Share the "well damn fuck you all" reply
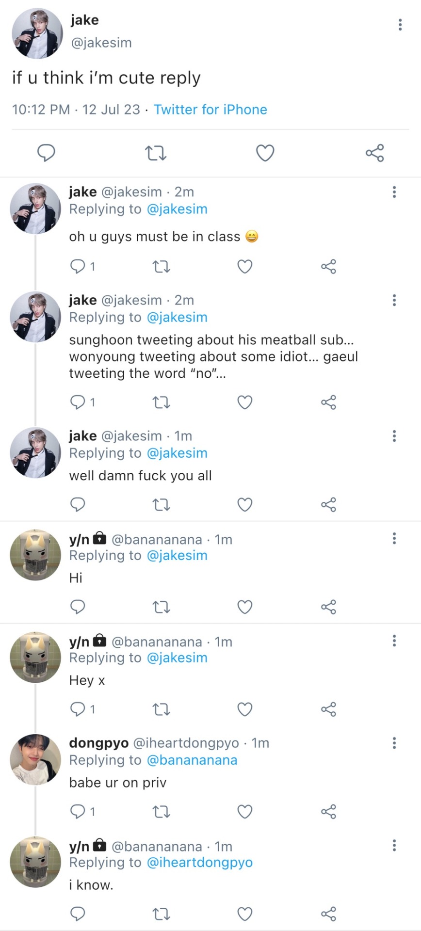The height and width of the screenshot is (931, 421). pos(328,505)
